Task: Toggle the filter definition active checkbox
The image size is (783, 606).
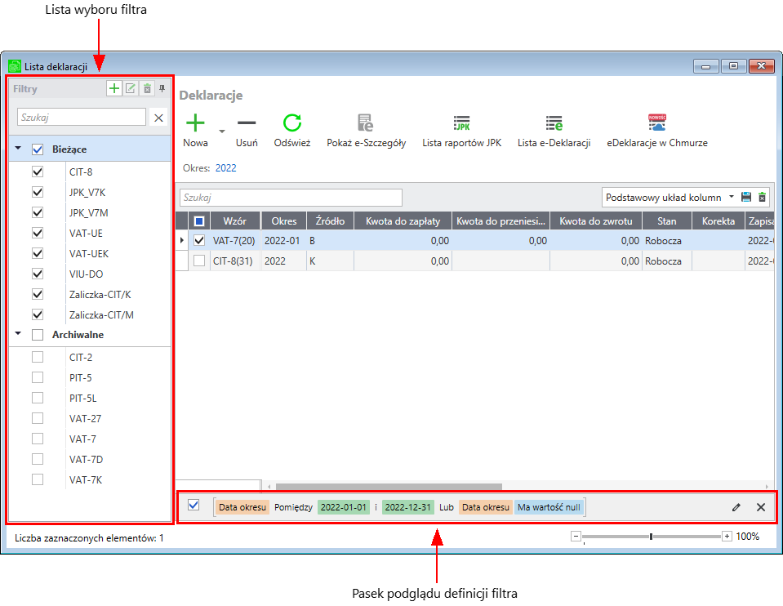Action: [194, 505]
